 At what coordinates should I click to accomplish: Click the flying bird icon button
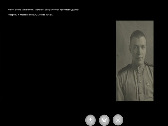(104, 120)
